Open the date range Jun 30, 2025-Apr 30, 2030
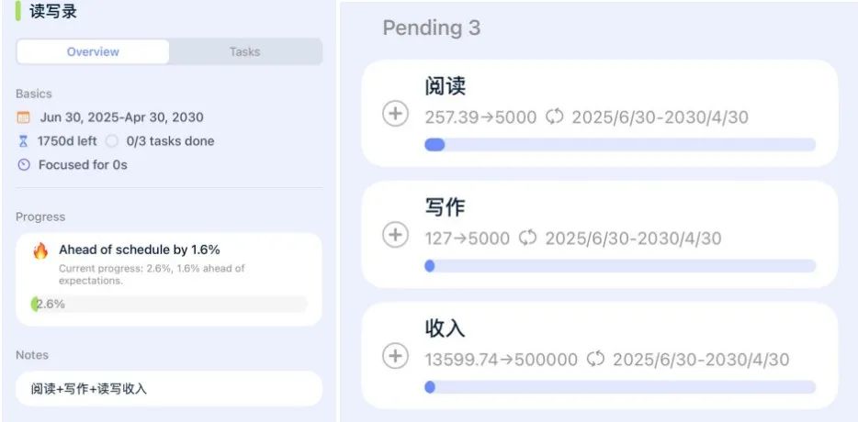858x422 pixels. (x=122, y=117)
